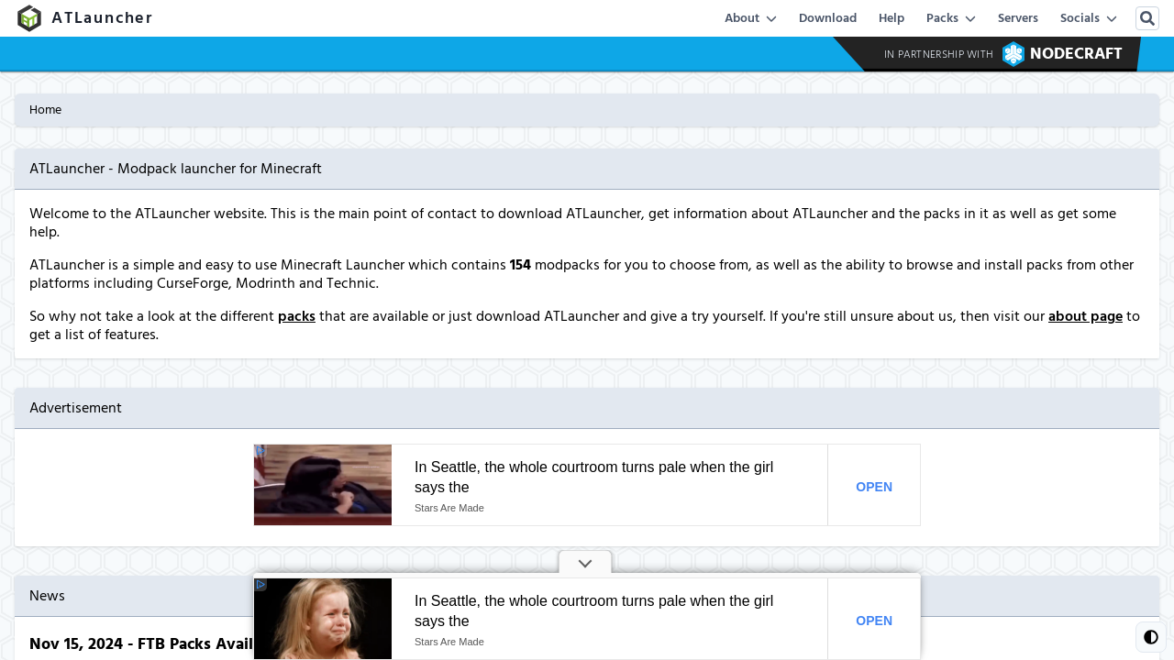The width and height of the screenshot is (1174, 660).
Task: Click the crying child ad thumbnail
Action: point(323,619)
